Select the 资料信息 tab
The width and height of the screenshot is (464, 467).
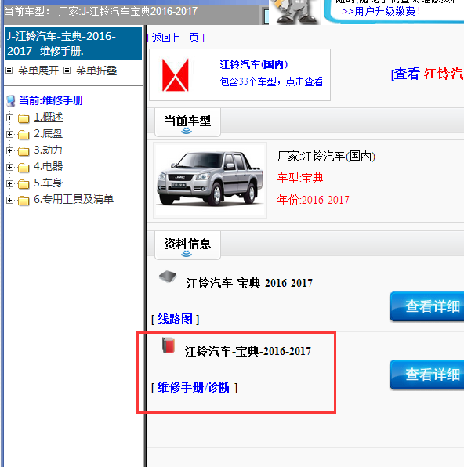[187, 245]
